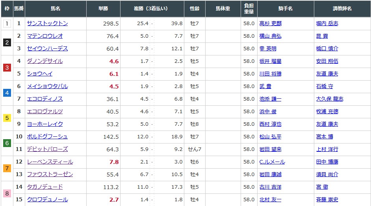
Task: Click the red frame 3 box
Action: (x=7, y=68)
